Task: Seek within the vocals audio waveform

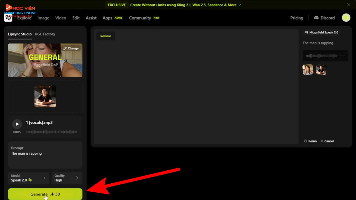Action: [52, 132]
